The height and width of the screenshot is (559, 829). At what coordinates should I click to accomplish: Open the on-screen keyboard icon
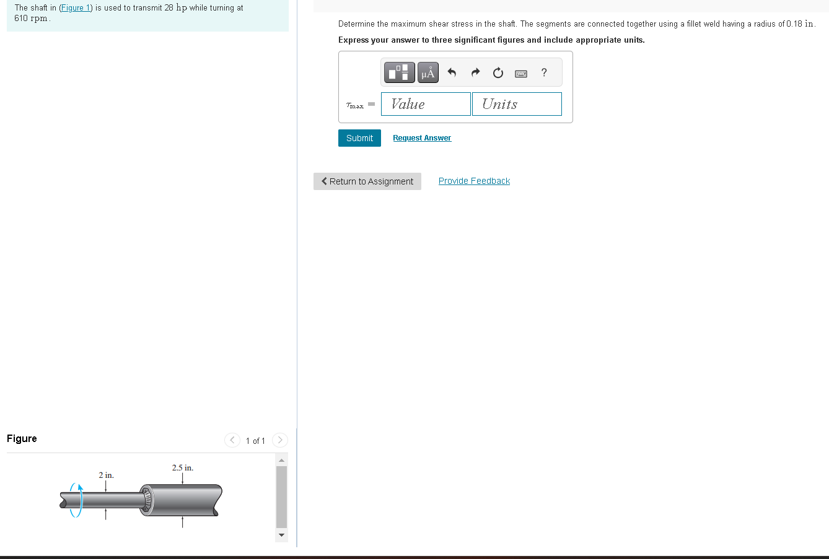(x=520, y=72)
